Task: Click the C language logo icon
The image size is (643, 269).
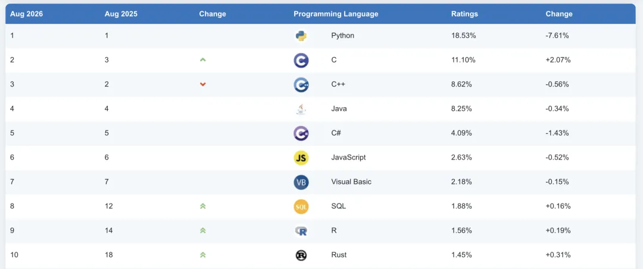Action: (x=301, y=60)
